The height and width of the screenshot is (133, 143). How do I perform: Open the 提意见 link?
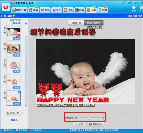[14, 120]
